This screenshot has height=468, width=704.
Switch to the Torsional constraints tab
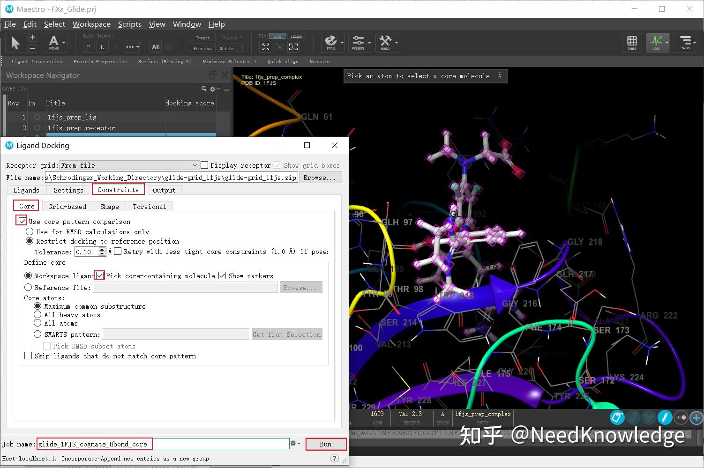point(149,206)
